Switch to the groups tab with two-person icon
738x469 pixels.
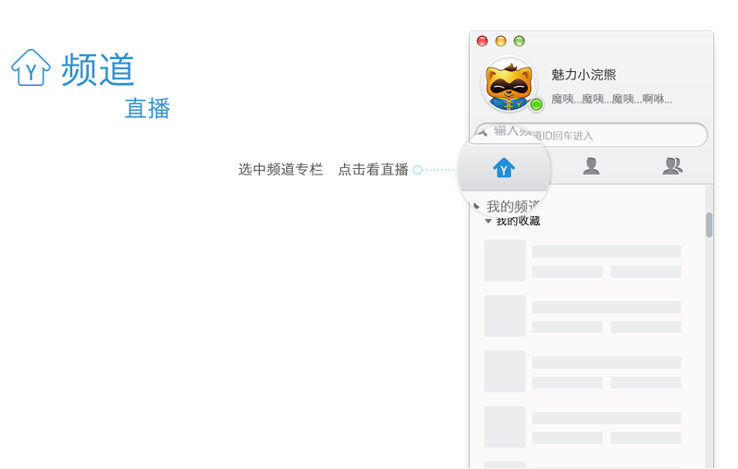point(672,166)
